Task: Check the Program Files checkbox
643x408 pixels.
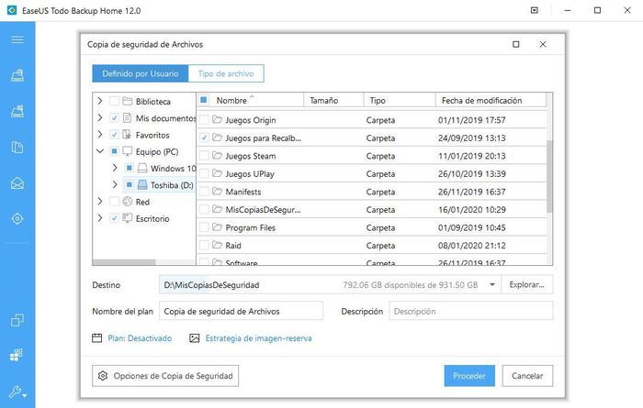Action: tap(204, 227)
